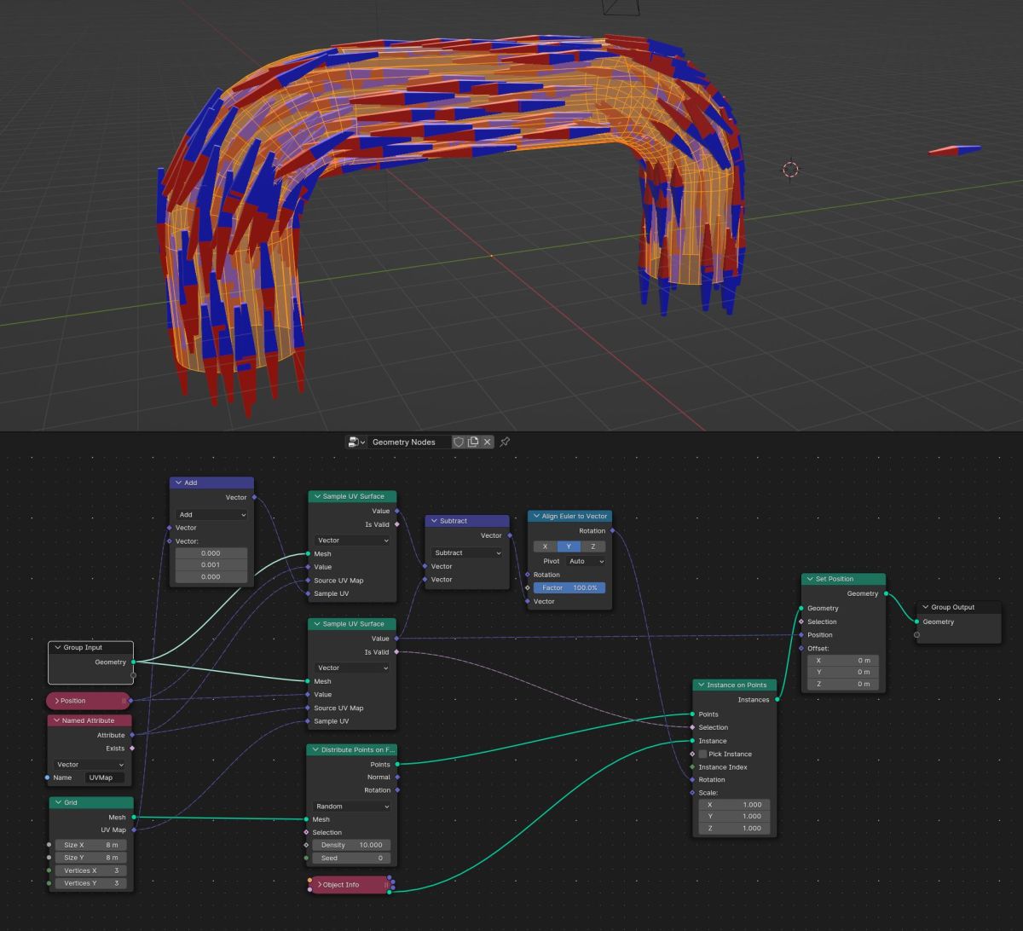Screen dimensions: 1023x931
Task: Click the Group Output Geometry input socket
Action: (916, 622)
